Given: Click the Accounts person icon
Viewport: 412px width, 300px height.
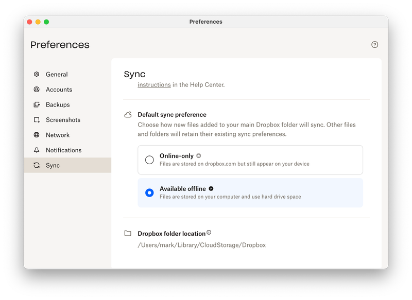Looking at the screenshot, I should (x=37, y=90).
